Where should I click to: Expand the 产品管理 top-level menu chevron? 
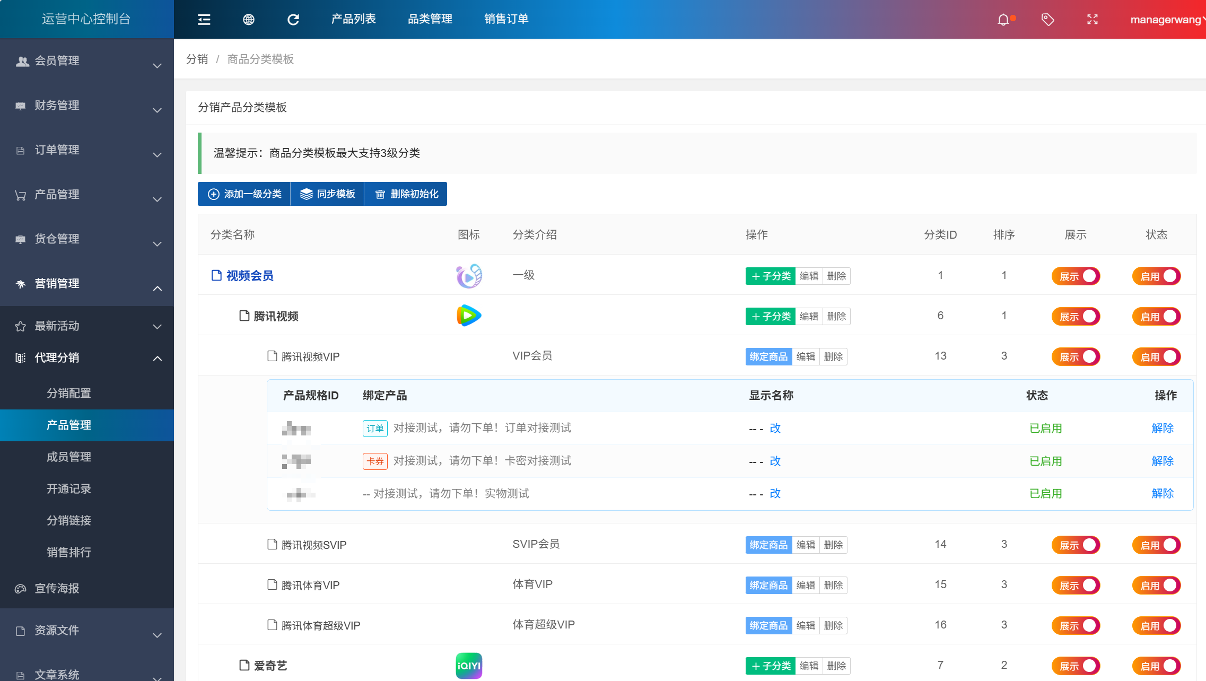tap(157, 199)
